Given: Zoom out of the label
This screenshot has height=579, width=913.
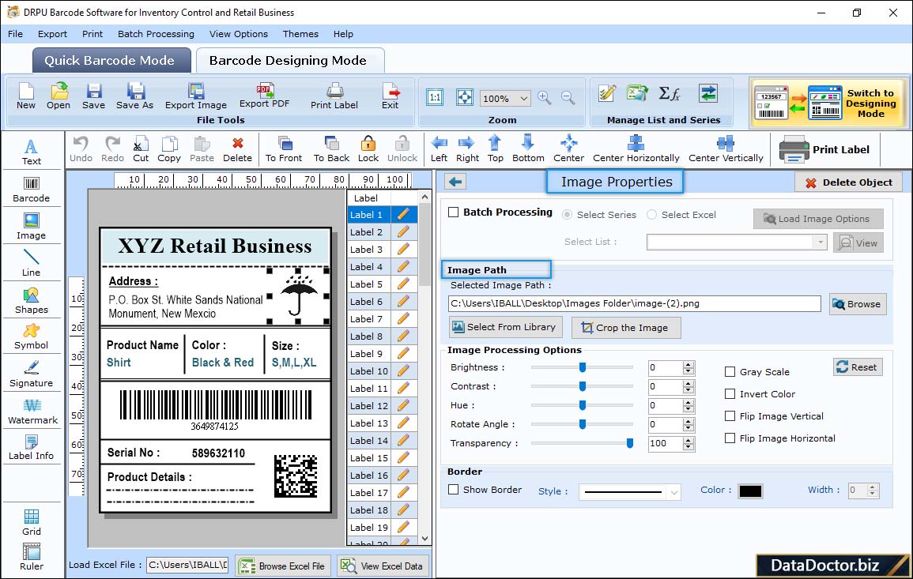Looking at the screenshot, I should [568, 98].
